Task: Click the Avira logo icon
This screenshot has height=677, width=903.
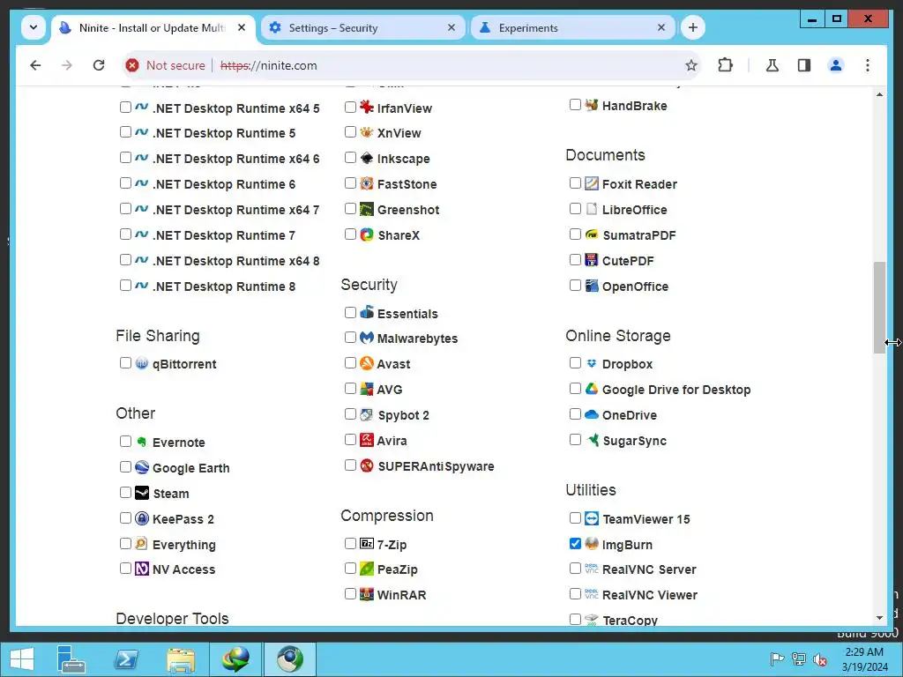Action: tap(366, 440)
